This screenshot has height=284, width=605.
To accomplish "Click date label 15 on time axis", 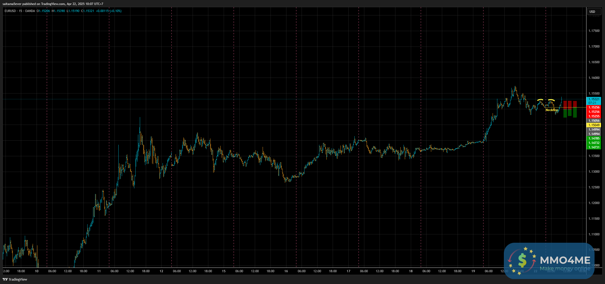I will point(224,271).
